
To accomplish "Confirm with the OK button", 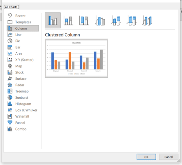I will tap(146, 157).
